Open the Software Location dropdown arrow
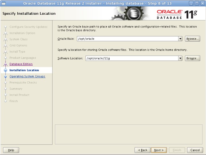The height and width of the screenshot is (155, 206). pyautogui.click(x=180, y=58)
